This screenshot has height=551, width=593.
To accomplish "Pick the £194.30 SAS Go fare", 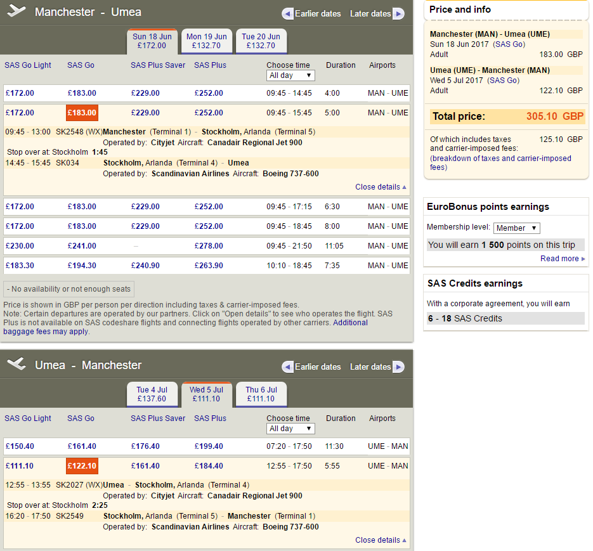I will (x=82, y=266).
